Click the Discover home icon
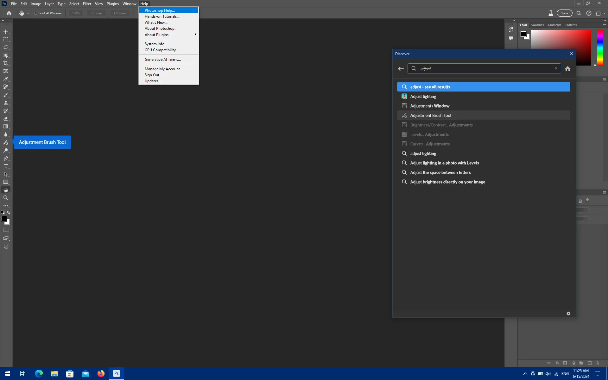The image size is (608, 380). (x=568, y=69)
